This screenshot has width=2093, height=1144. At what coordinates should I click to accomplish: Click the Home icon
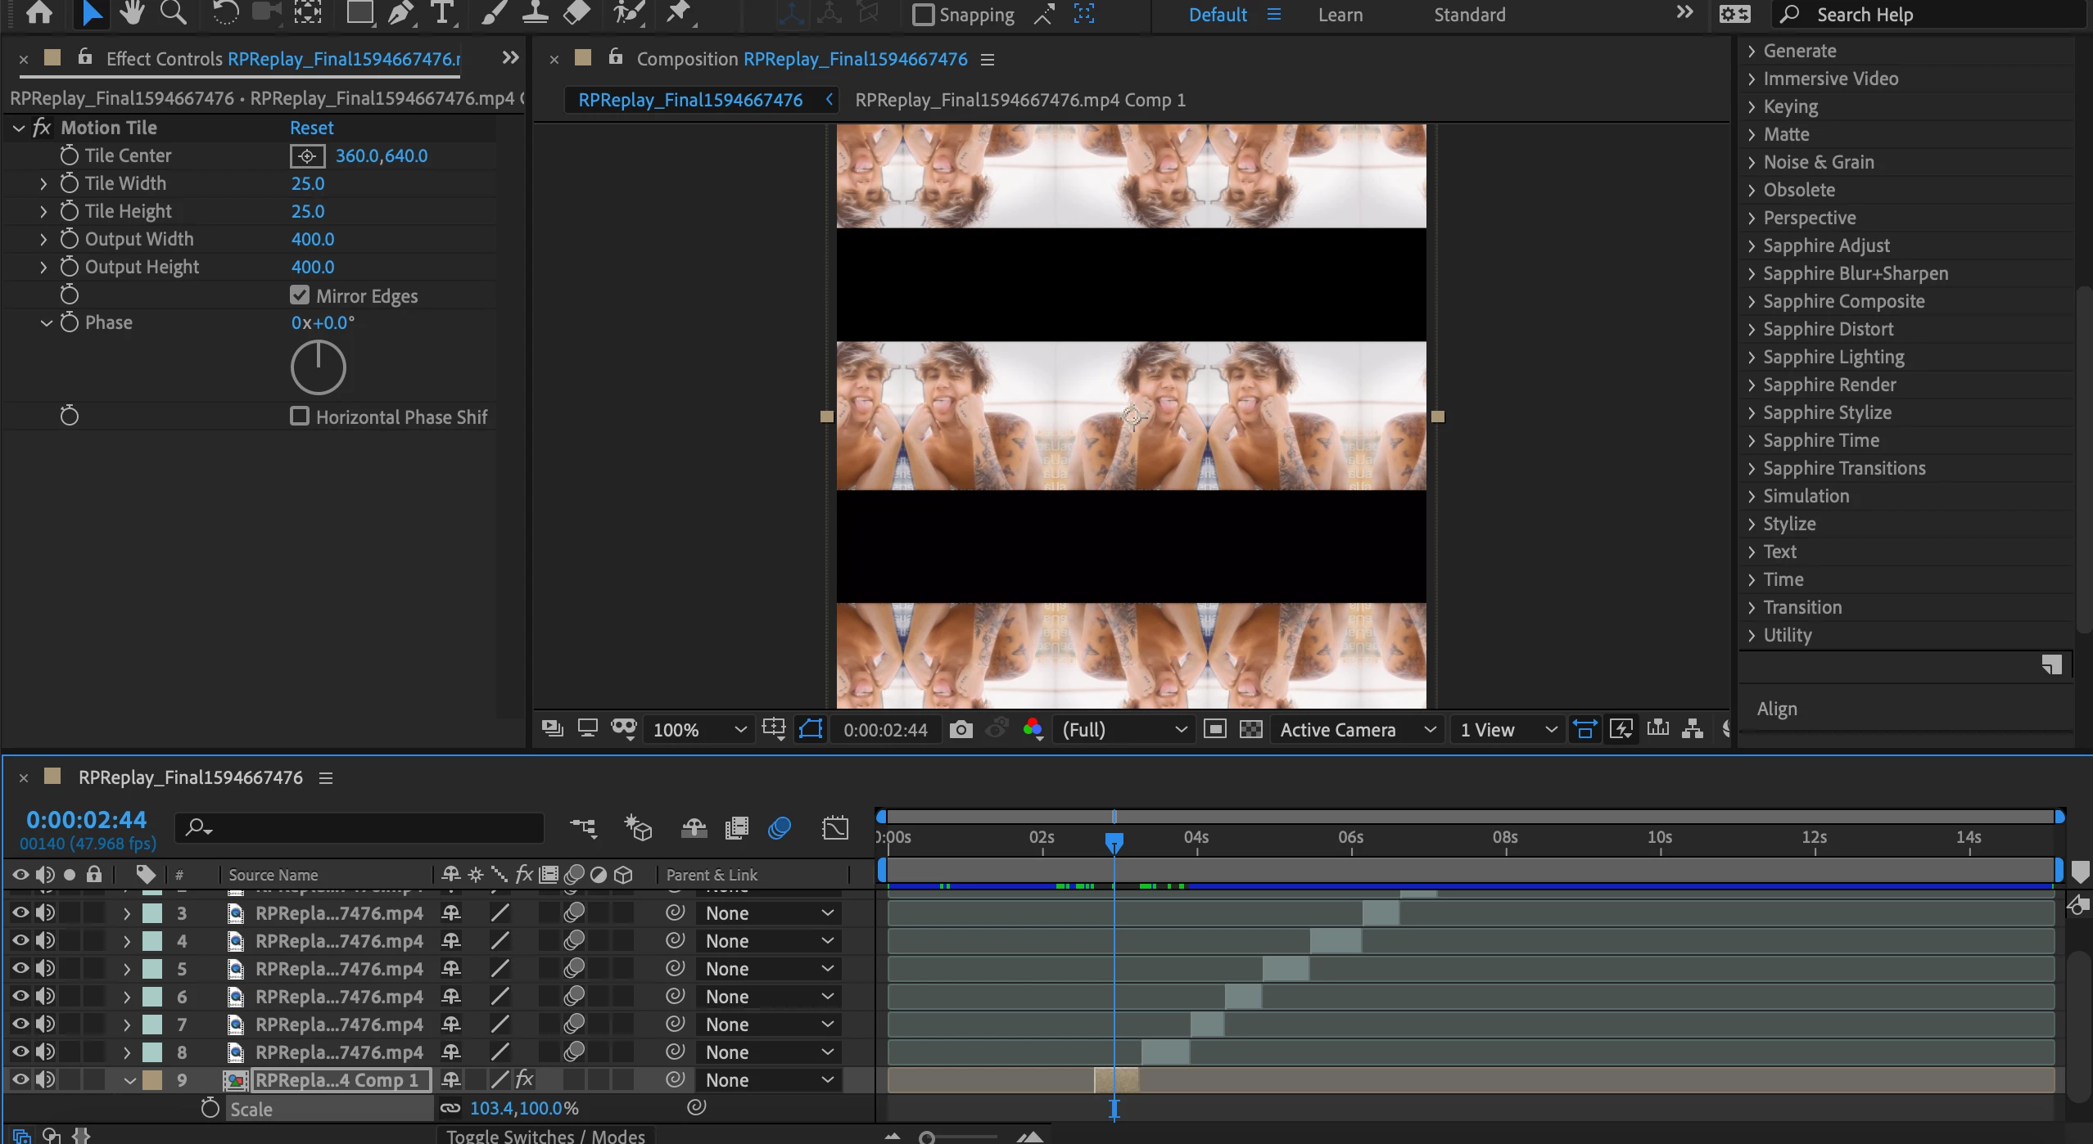click(x=39, y=12)
